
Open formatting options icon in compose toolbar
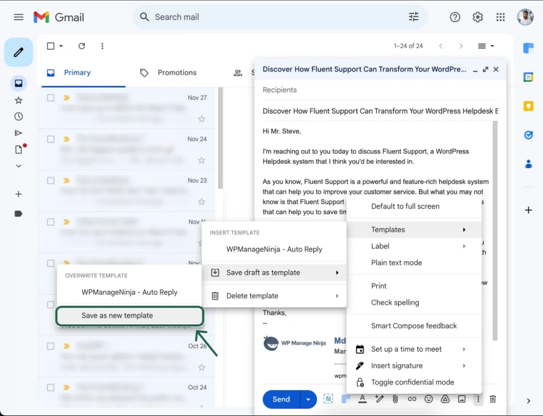362,399
